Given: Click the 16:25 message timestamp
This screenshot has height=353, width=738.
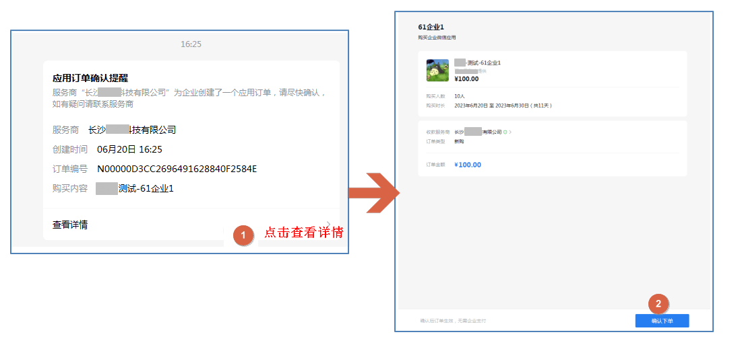Looking at the screenshot, I should pyautogui.click(x=191, y=44).
